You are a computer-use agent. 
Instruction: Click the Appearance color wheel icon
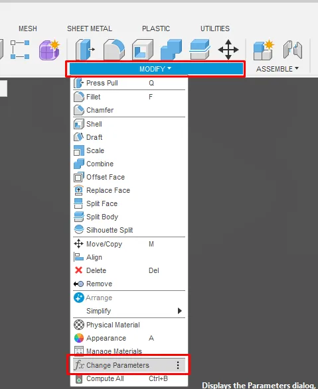coord(79,338)
